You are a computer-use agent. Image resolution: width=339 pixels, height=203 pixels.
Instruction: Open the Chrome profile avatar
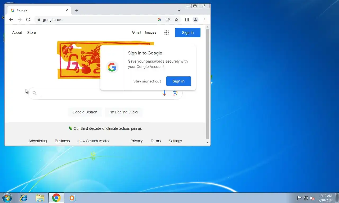(x=195, y=20)
